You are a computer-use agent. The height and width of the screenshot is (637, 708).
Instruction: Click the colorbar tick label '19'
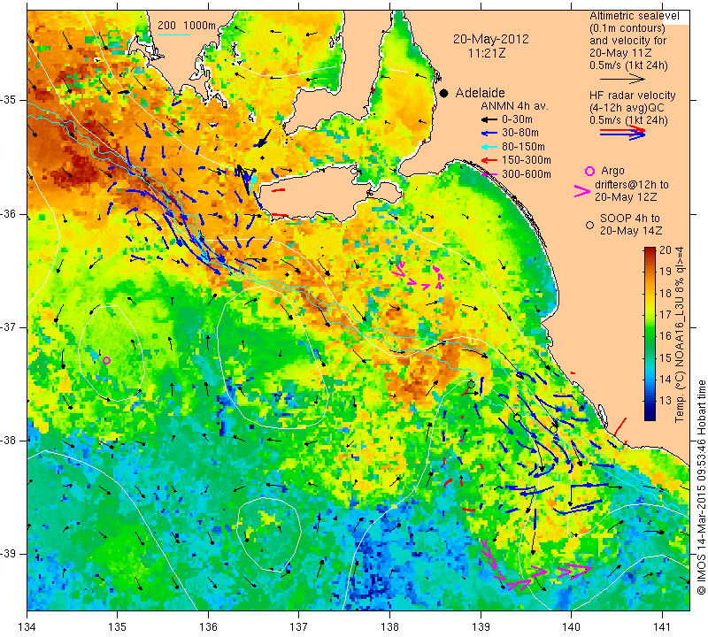point(666,272)
